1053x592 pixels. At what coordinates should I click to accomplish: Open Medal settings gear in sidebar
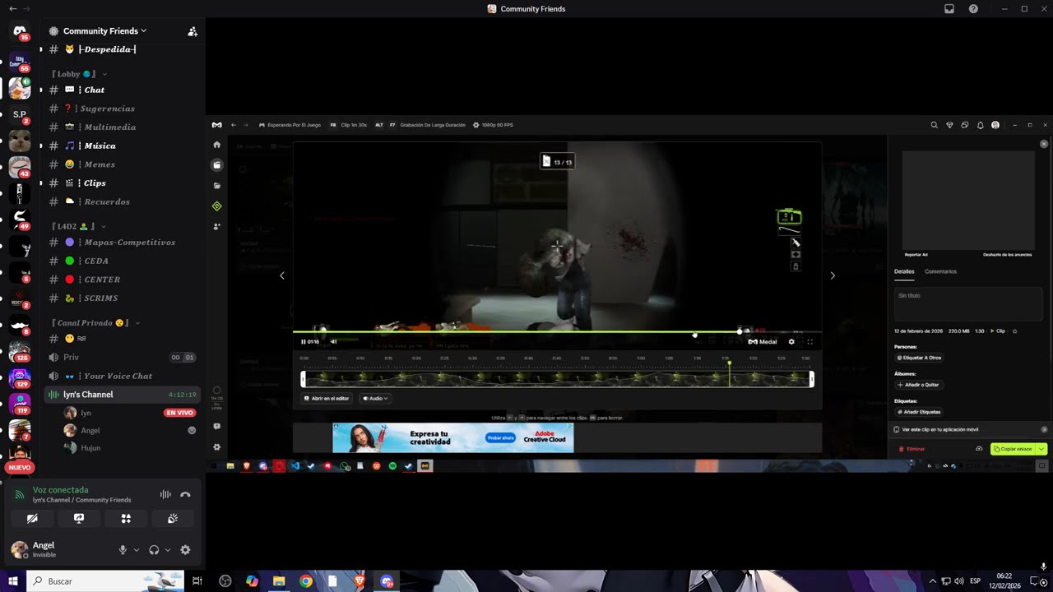tap(216, 447)
